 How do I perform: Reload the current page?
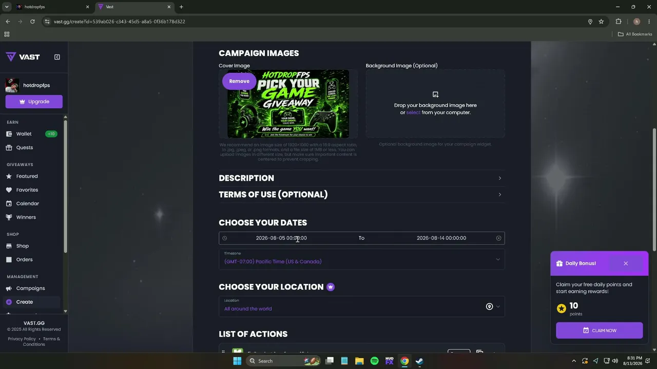click(32, 22)
